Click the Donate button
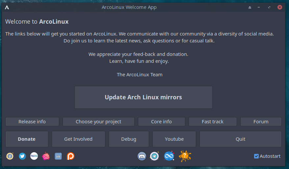Viewport: 289px width, 169px height. pos(27,139)
